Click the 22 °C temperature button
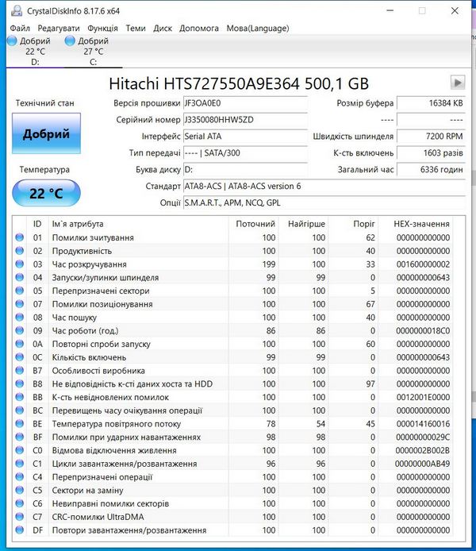Image resolution: width=476 pixels, height=551 pixels. point(46,193)
